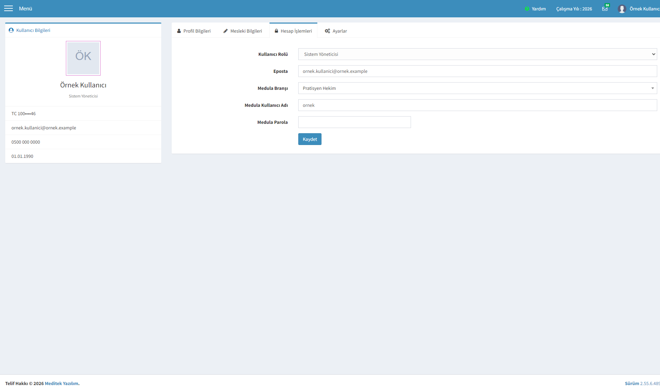660x392 pixels.
Task: Click the pencil icon on Mesleki Bilgileri
Action: [x=225, y=31]
